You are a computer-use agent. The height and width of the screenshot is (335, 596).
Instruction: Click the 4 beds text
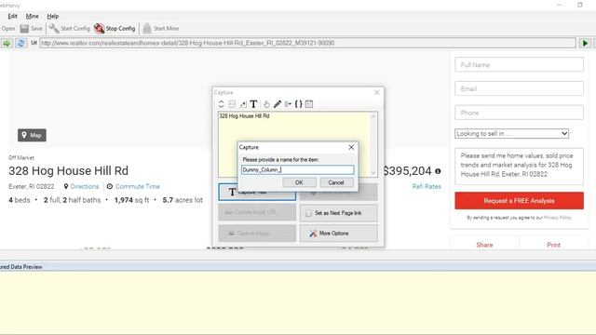coord(20,200)
